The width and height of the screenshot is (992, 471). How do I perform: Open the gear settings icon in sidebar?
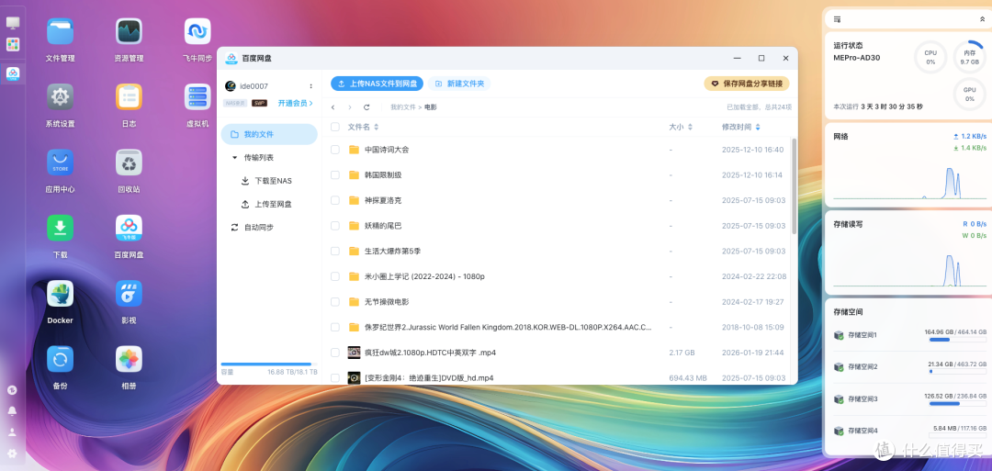tap(12, 454)
